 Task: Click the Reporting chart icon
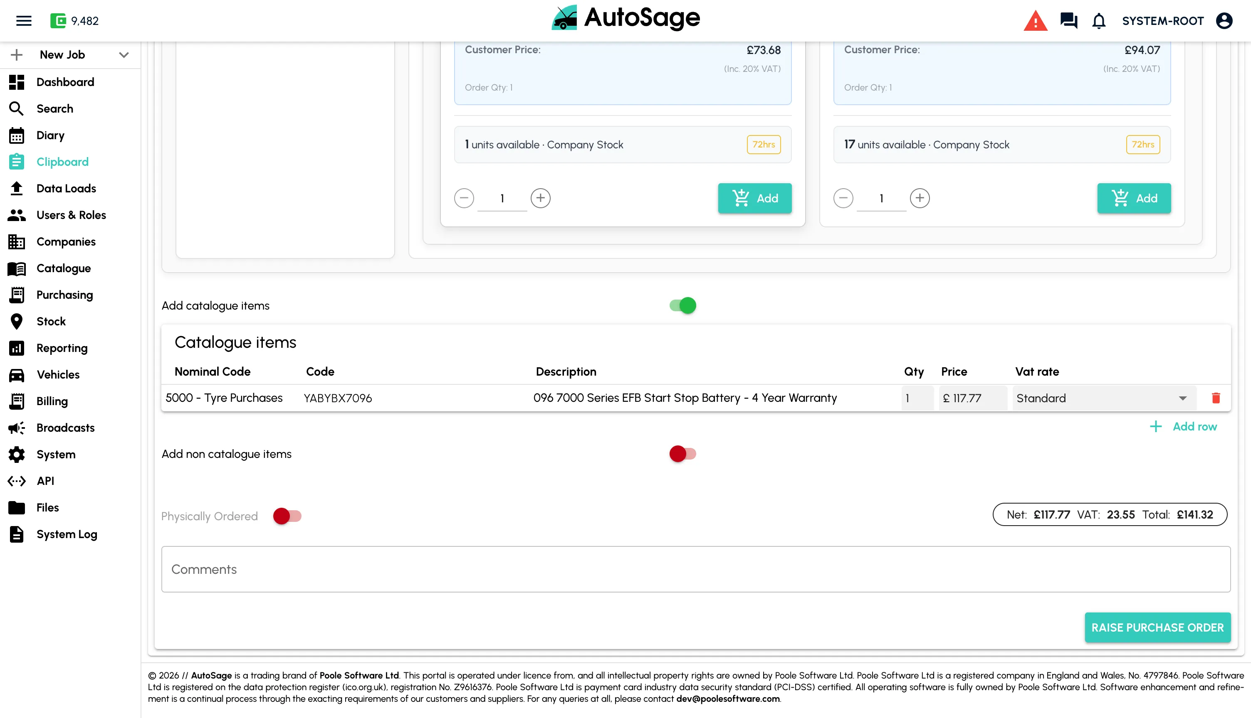pos(16,348)
